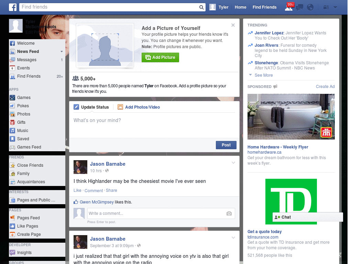Click the Games app icon
The image size is (352, 264).
(13, 98)
